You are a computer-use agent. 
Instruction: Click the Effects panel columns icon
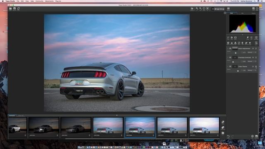click(x=228, y=9)
